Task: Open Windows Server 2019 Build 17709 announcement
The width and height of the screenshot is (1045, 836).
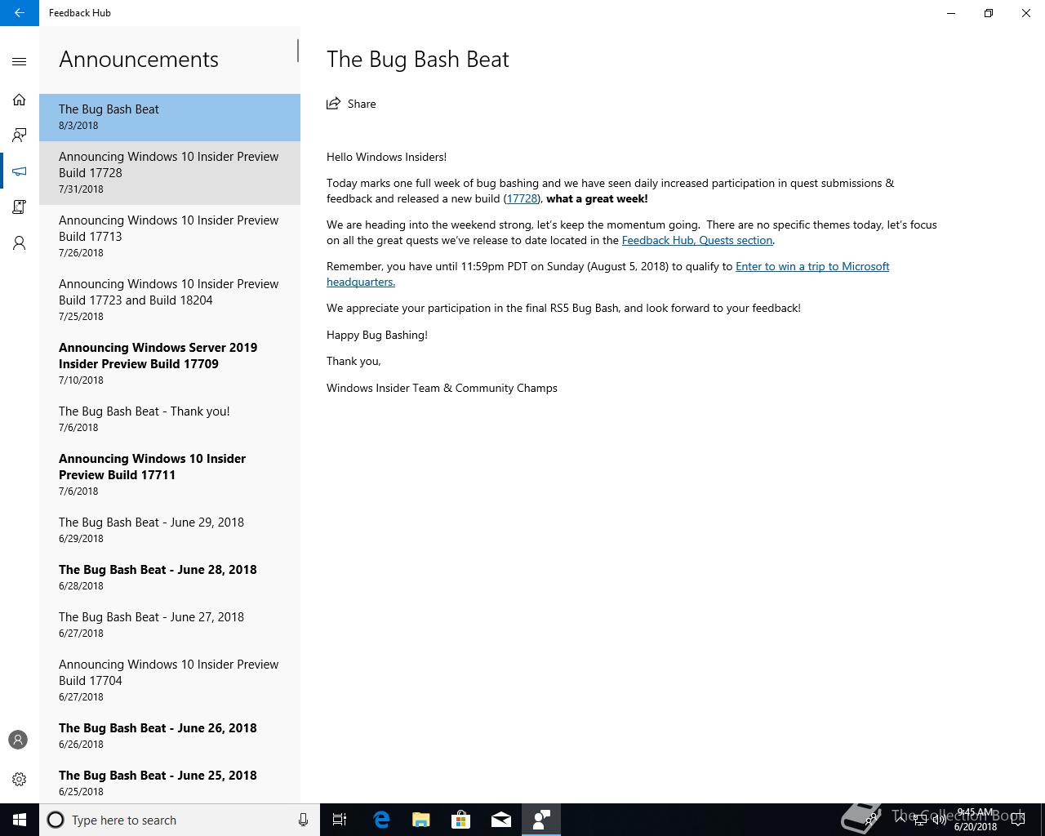Action: click(x=170, y=363)
